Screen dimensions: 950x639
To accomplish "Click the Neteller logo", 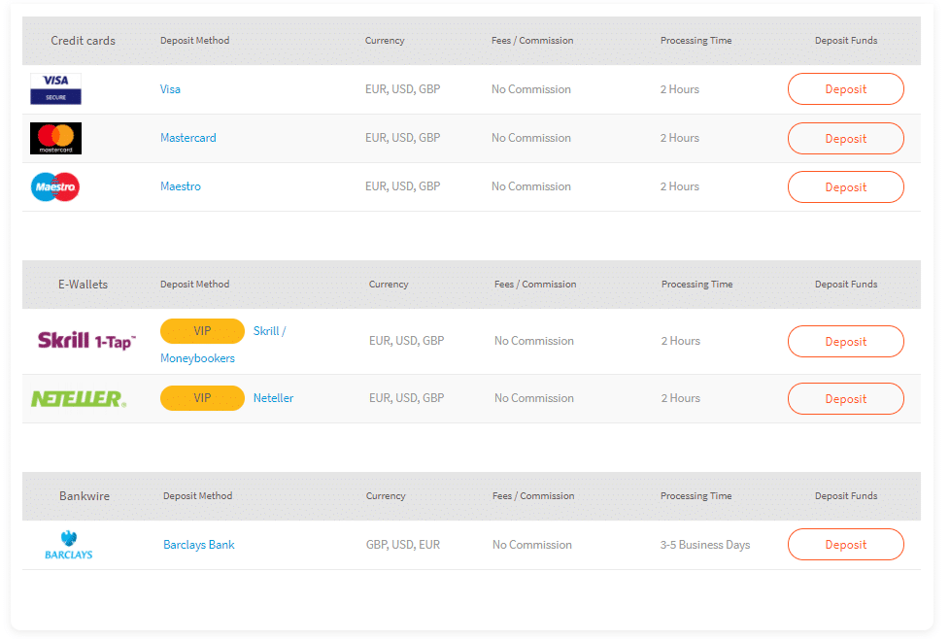I will pos(79,398).
